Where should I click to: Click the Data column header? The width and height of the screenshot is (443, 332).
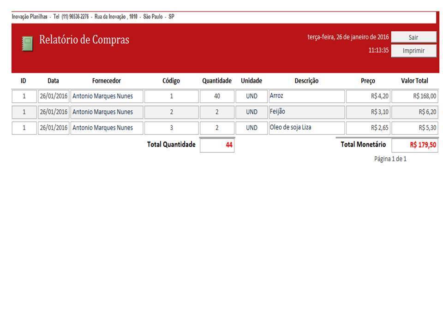point(53,81)
